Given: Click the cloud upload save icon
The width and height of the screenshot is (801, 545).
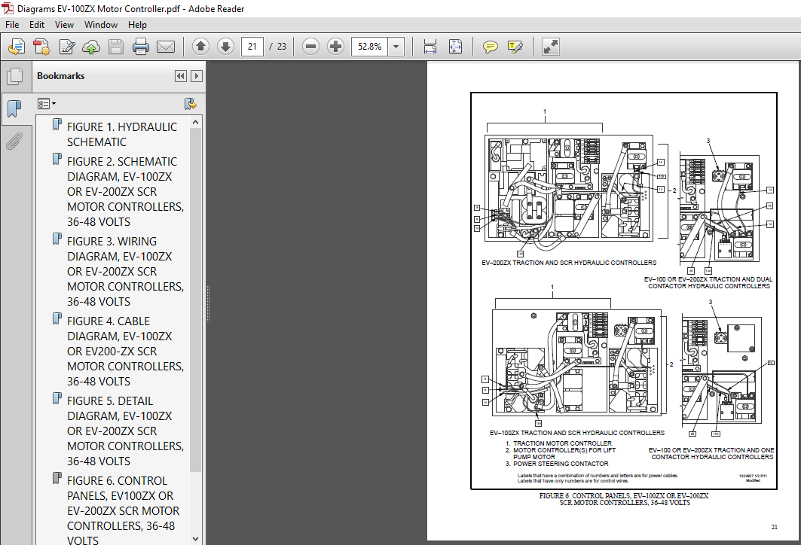Looking at the screenshot, I should (91, 47).
